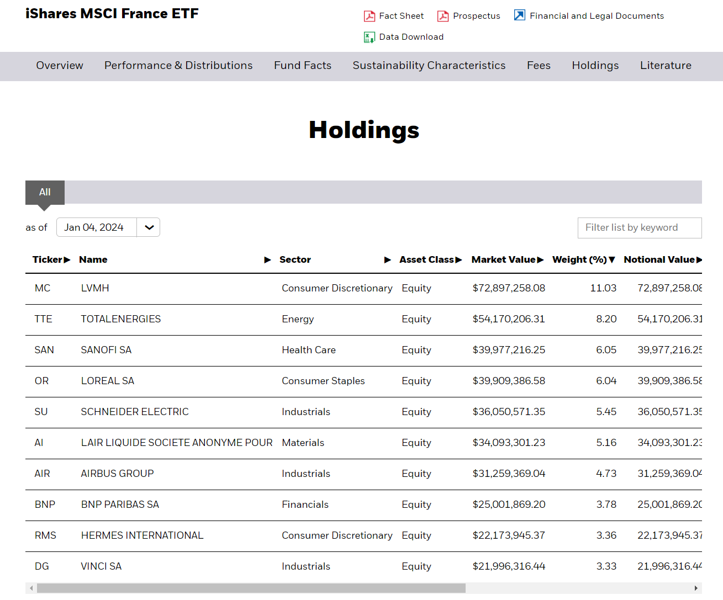Sort by Notional Value arrow

point(699,260)
